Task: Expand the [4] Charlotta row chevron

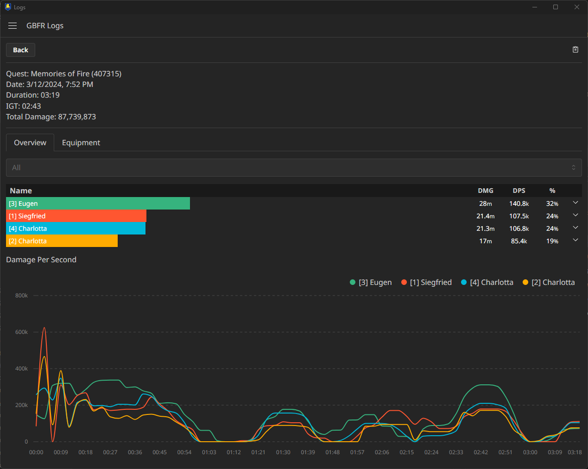Action: point(575,228)
